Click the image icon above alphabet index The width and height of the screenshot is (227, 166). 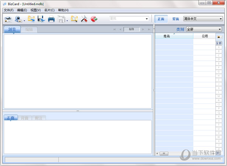click(219, 37)
